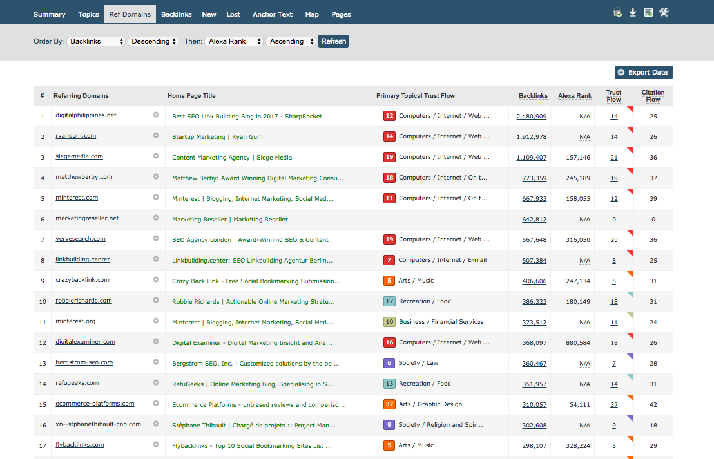Open the flybacklinks.com domain link

tap(80, 445)
